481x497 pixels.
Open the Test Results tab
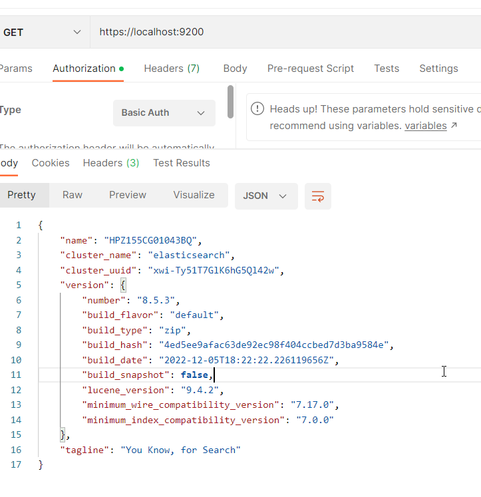pyautogui.click(x=182, y=163)
